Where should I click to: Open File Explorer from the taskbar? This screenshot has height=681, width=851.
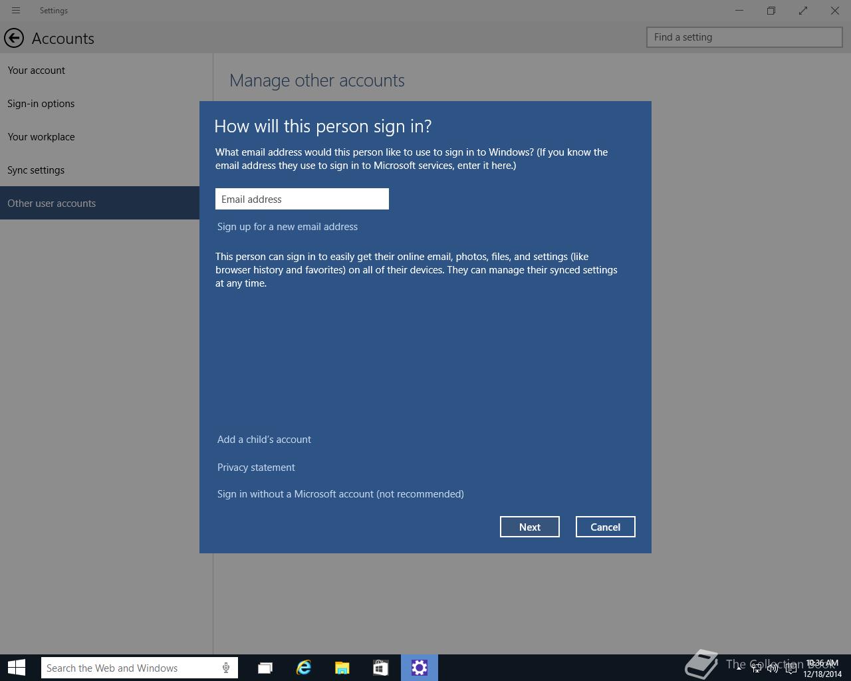click(342, 668)
